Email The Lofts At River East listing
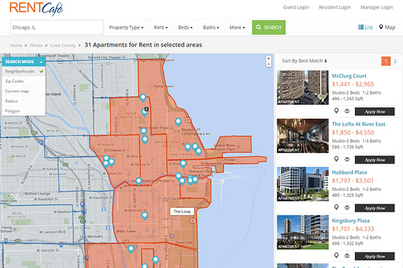 click(x=347, y=159)
